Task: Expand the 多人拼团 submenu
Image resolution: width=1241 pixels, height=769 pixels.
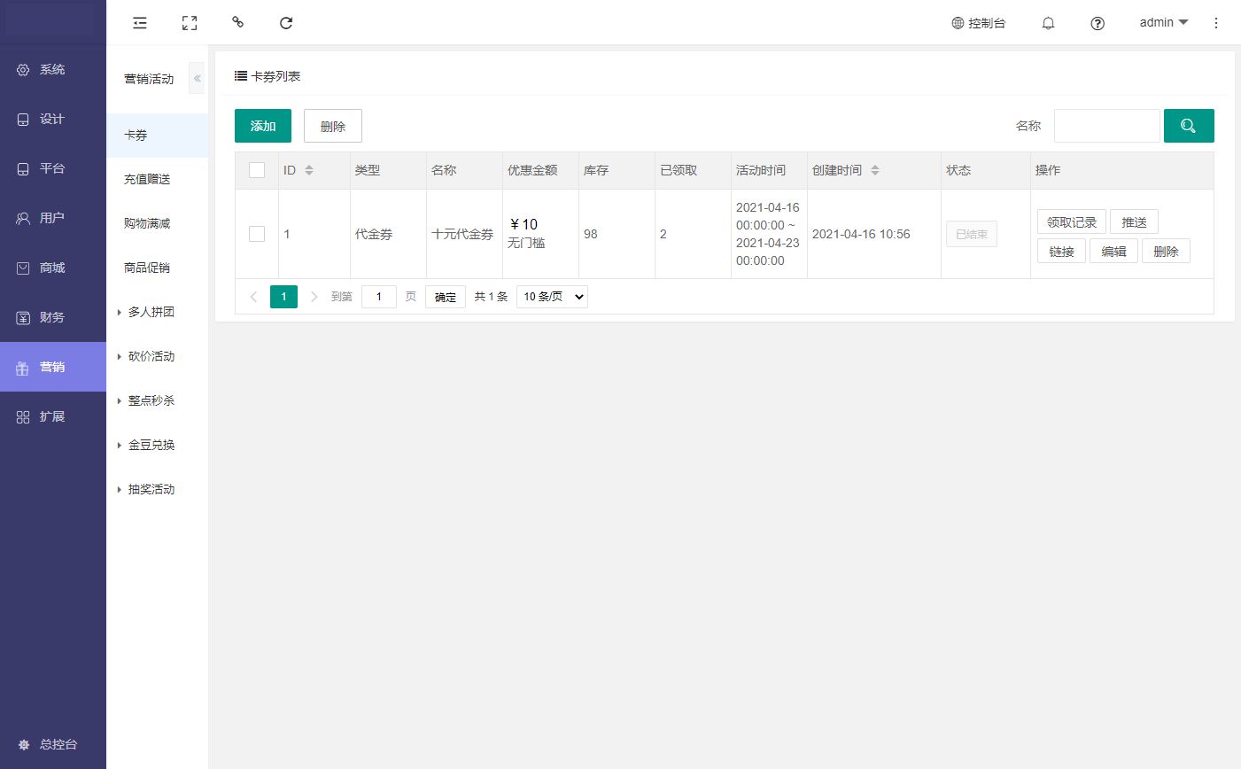Action: point(151,312)
